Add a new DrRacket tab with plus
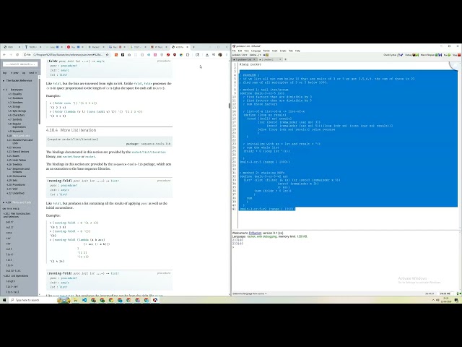Screen dimensions: 462x347 285,59
